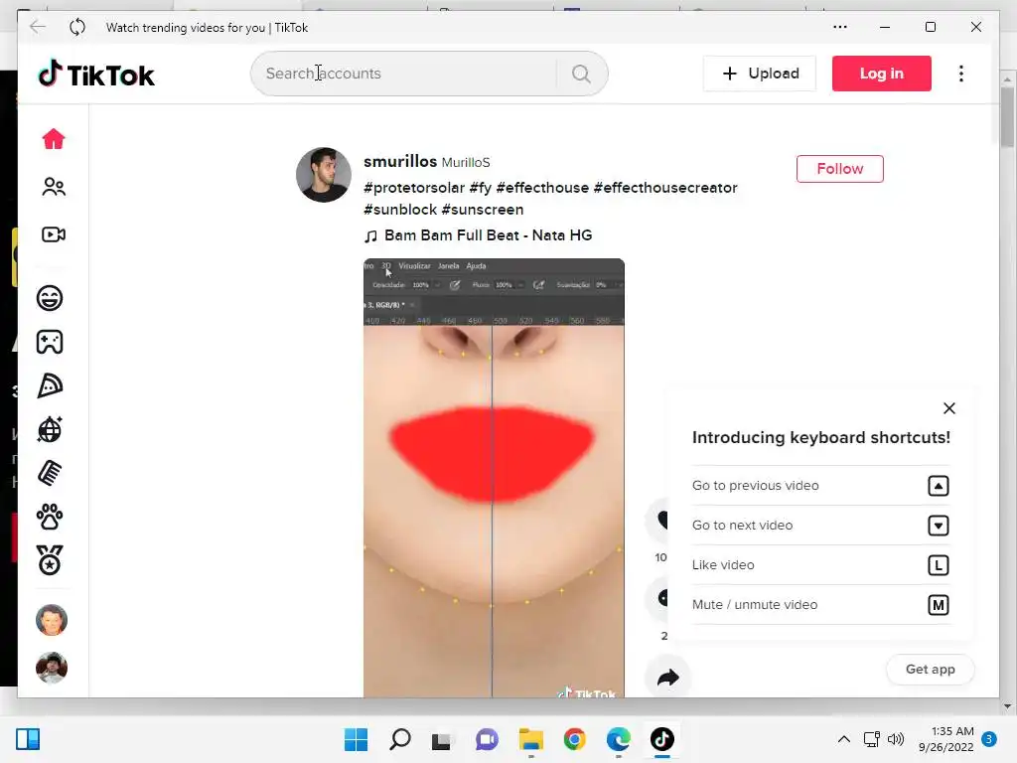Open the Windows Start menu
The height and width of the screenshot is (763, 1017).
(356, 739)
